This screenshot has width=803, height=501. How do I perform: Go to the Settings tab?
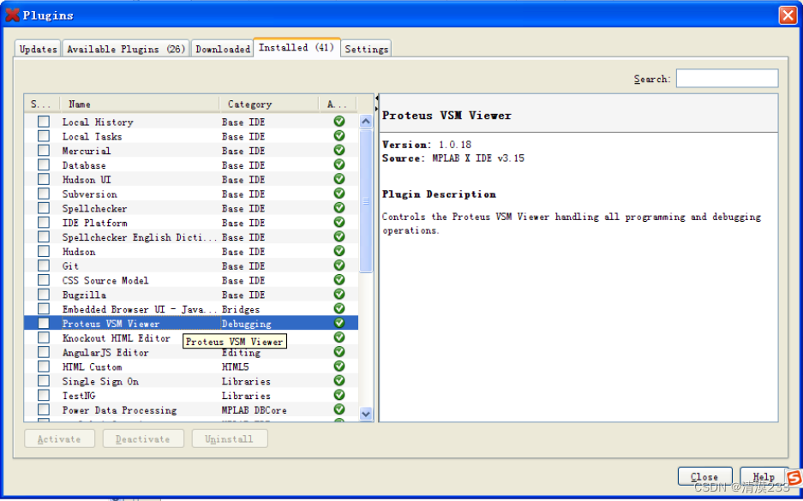pos(366,49)
